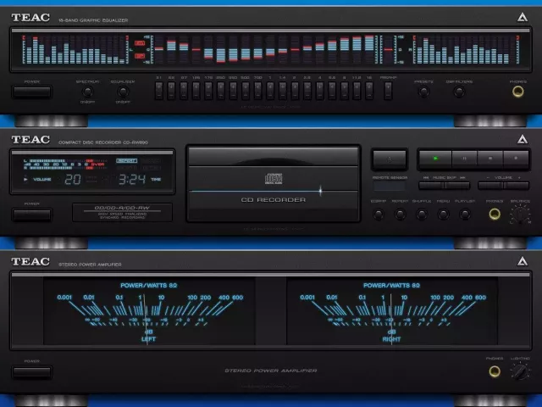Toggle the equalizer Power button
The width and height of the screenshot is (542, 407).
(x=31, y=91)
